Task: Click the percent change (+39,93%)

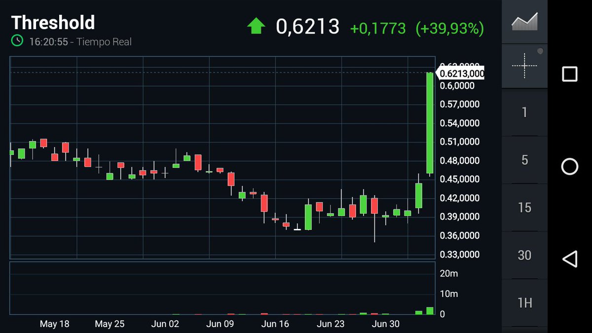Action: pyautogui.click(x=449, y=28)
